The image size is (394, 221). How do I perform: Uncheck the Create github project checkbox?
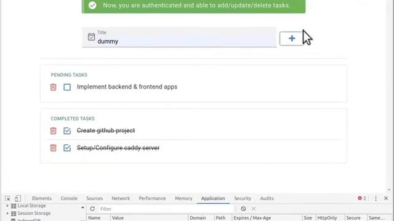(67, 131)
